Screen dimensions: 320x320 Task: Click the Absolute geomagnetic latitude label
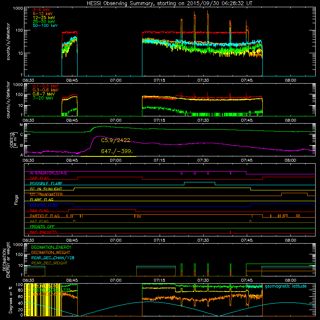tap(276, 286)
